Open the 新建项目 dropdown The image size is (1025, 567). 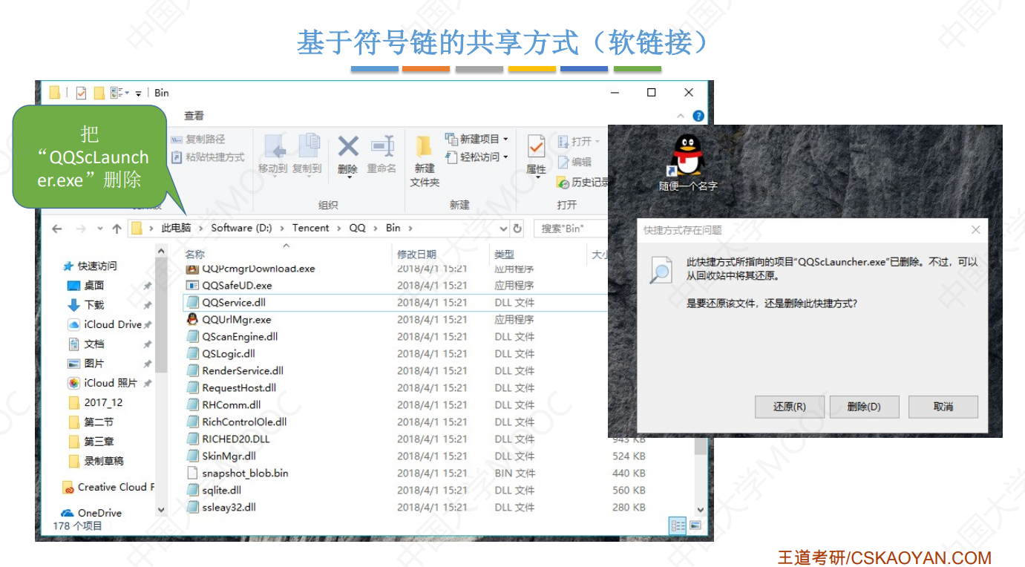477,139
